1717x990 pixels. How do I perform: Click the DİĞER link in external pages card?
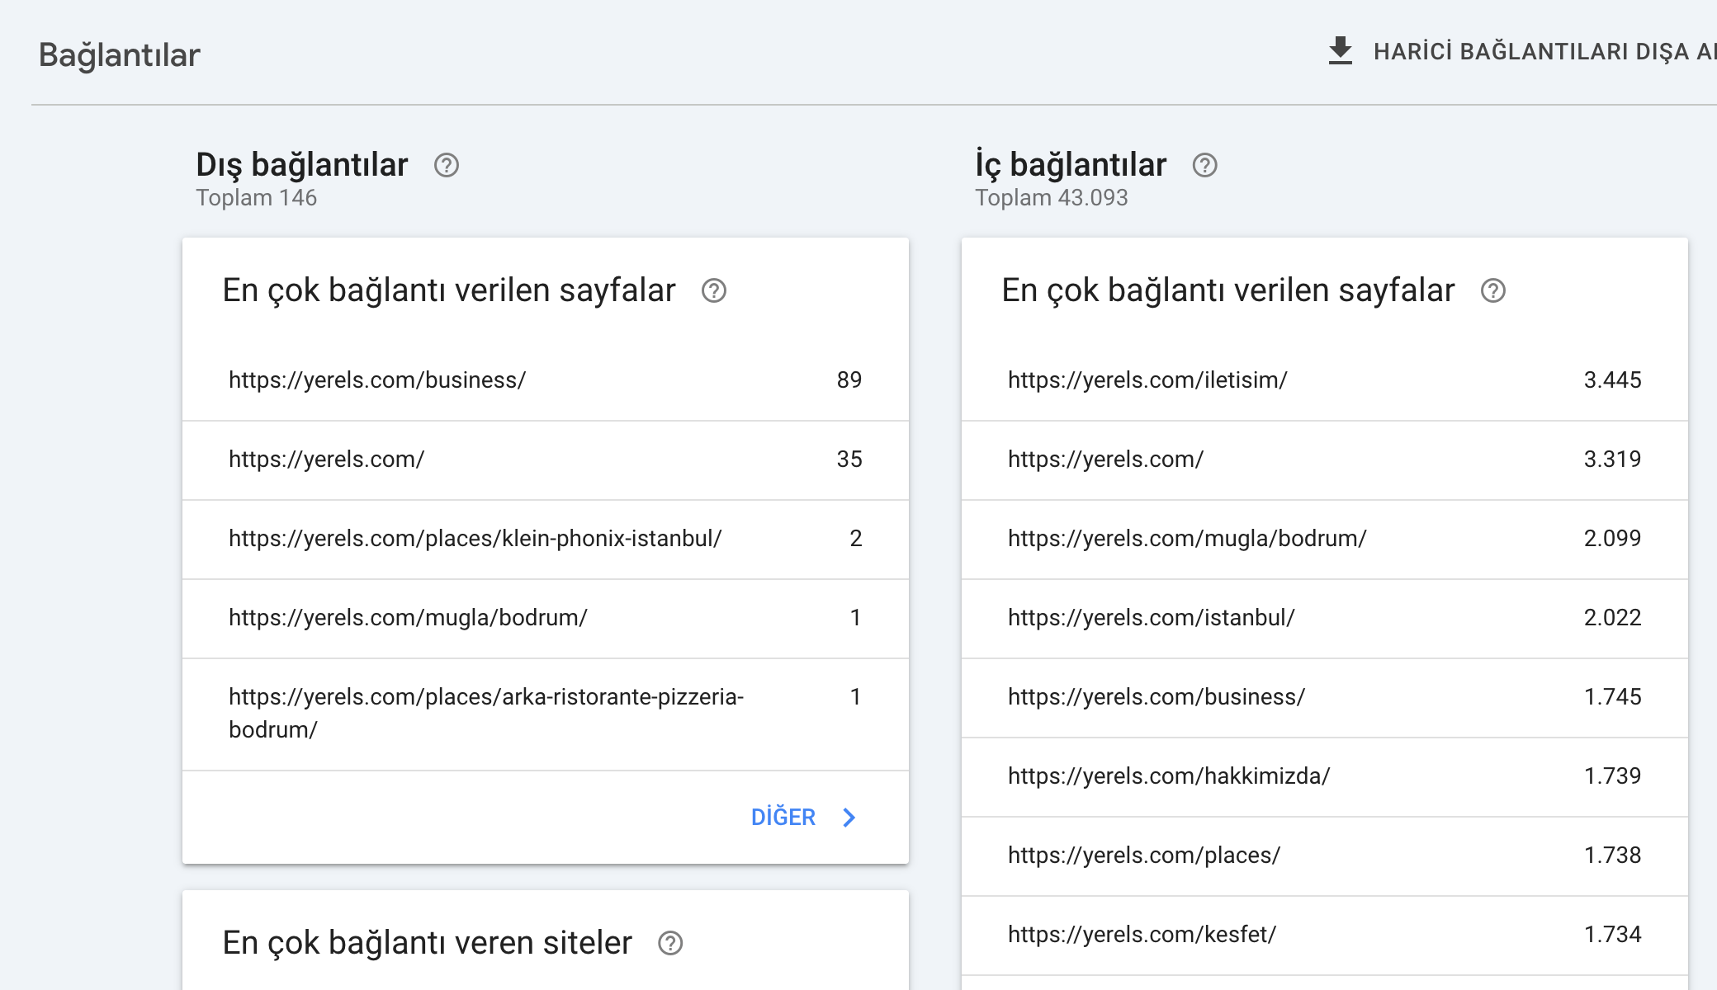point(783,817)
